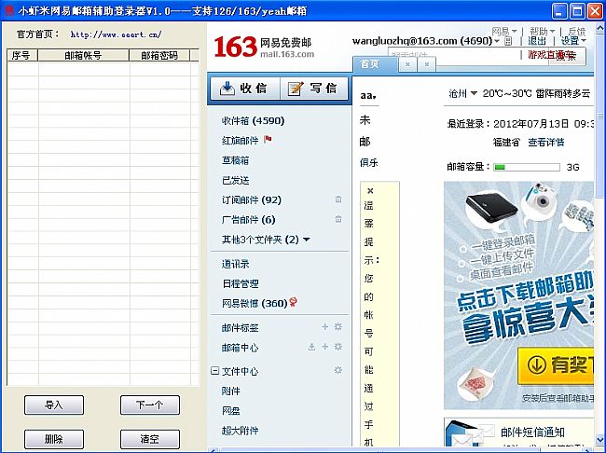Close the first blank tab next to 首页
606x453 pixels.
coord(407,64)
